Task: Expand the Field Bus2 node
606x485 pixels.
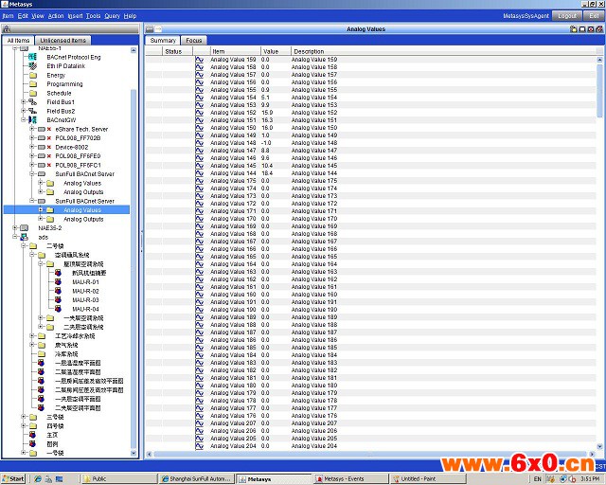Action: (23, 111)
